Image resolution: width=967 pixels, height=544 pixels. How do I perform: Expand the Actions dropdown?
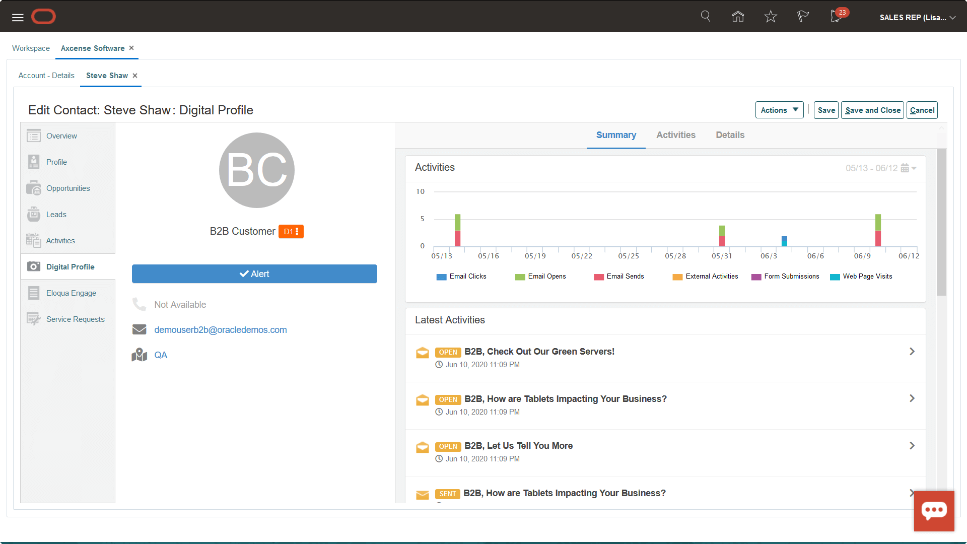coord(779,110)
